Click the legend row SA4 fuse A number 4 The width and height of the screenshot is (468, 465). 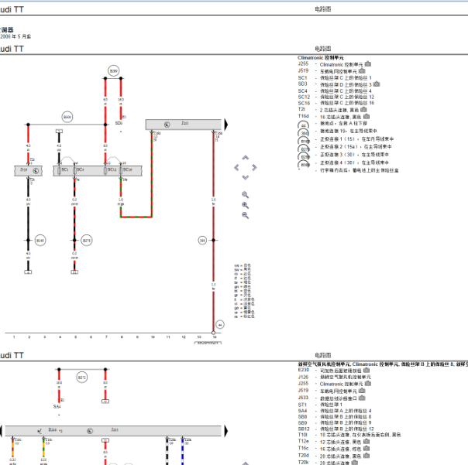335,411
